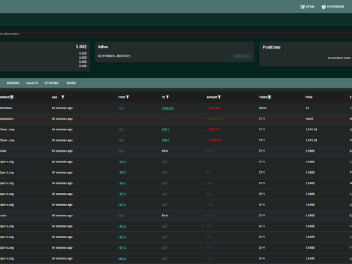Filter the Age column
Screen dimensions: 352x264
[63, 97]
